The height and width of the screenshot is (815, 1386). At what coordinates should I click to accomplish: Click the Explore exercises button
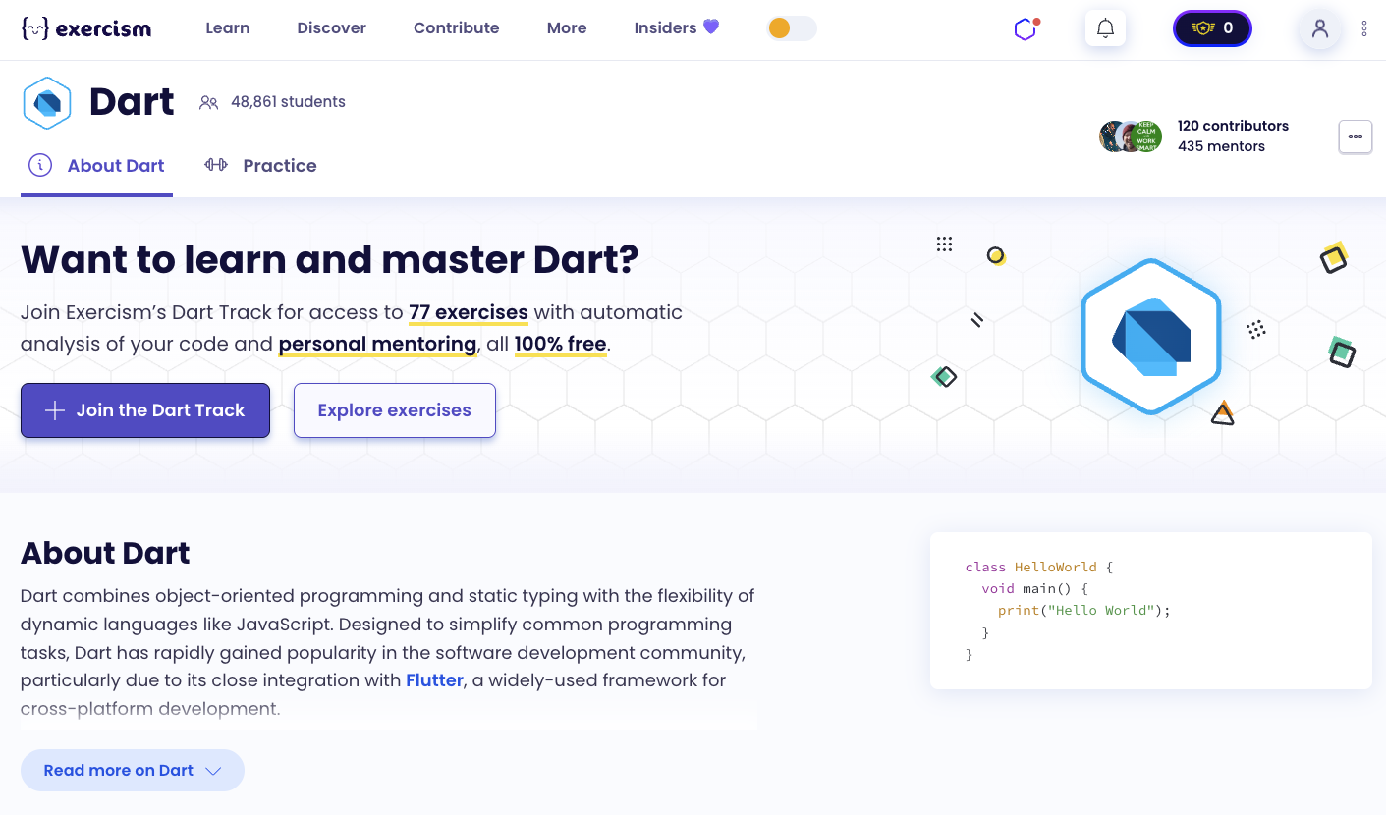pyautogui.click(x=394, y=410)
